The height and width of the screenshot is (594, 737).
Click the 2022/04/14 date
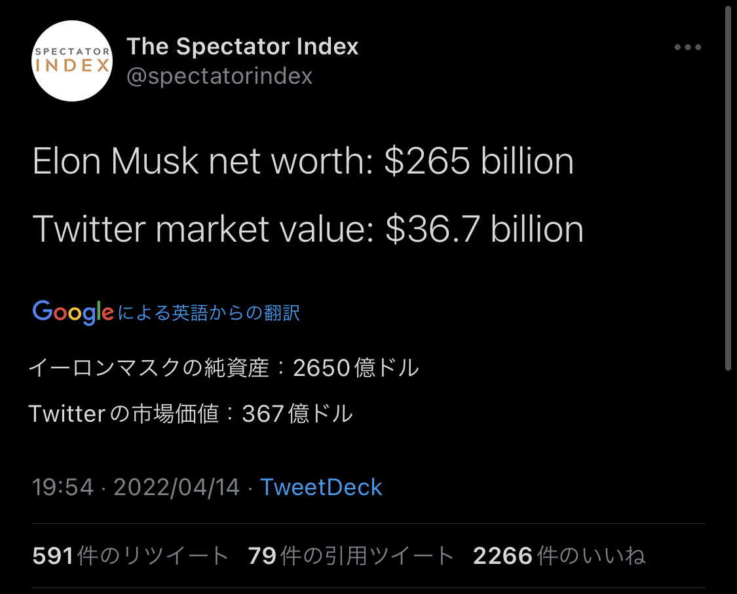[x=177, y=487]
